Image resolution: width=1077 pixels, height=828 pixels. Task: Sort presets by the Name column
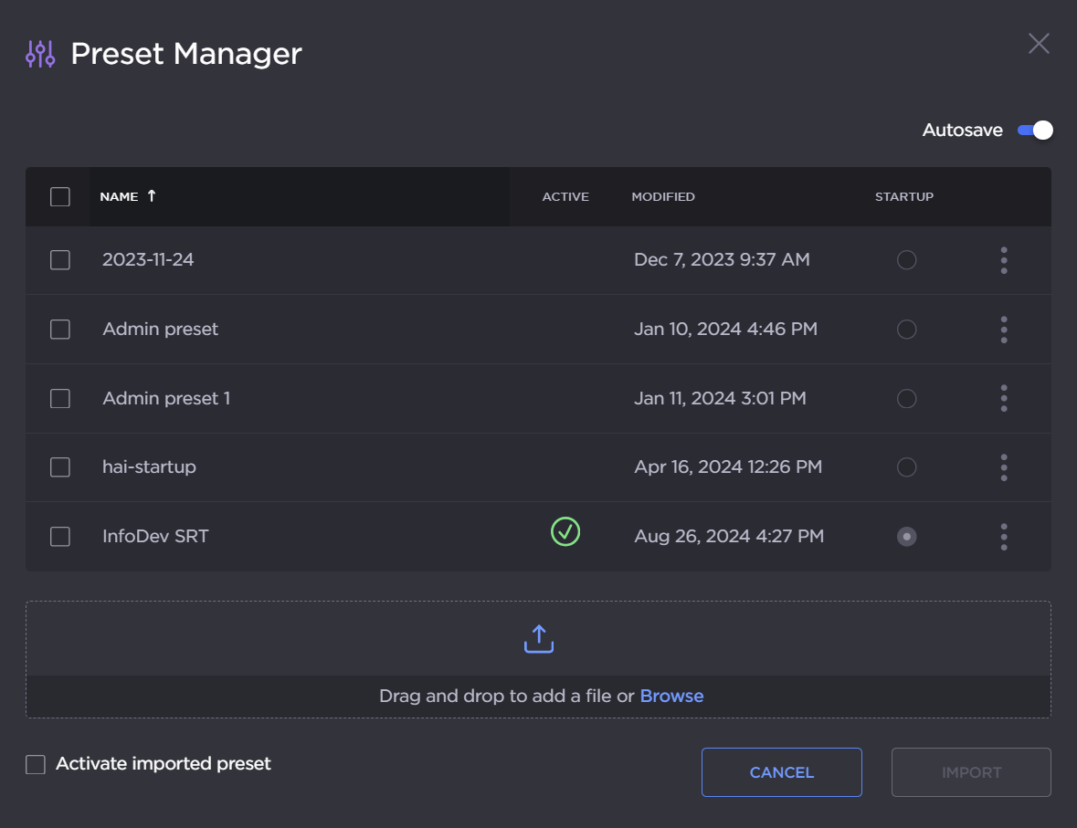[x=120, y=196]
